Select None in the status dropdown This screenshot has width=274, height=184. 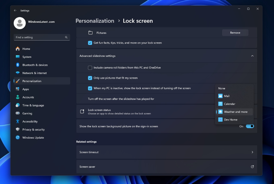point(234,89)
